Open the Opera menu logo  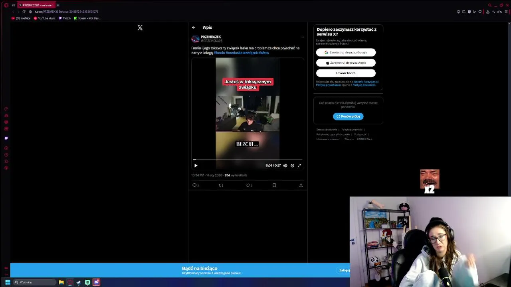click(6, 5)
